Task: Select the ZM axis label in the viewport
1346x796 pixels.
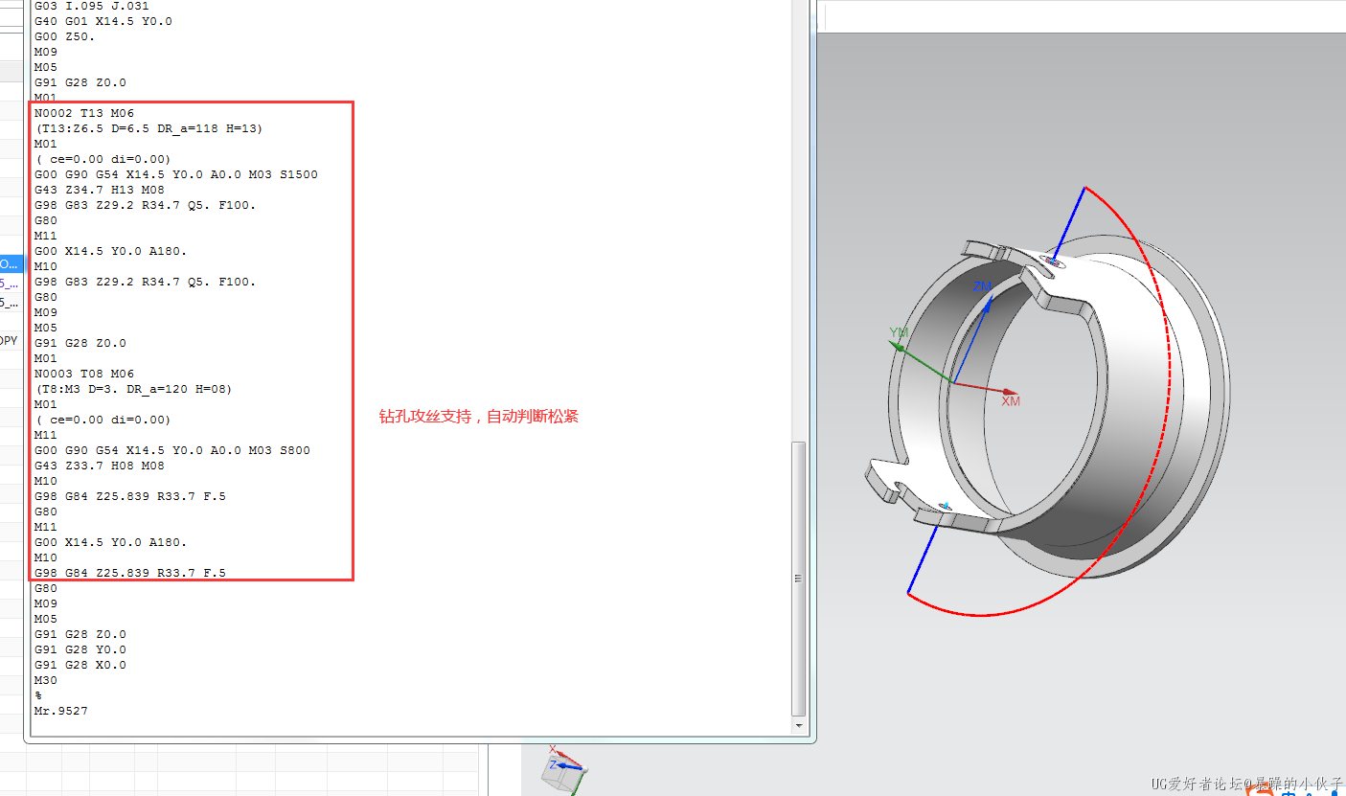Action: (x=983, y=285)
